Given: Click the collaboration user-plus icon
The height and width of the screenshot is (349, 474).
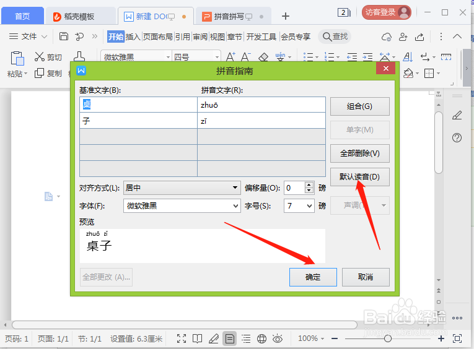Looking at the screenshot, I should [403, 37].
